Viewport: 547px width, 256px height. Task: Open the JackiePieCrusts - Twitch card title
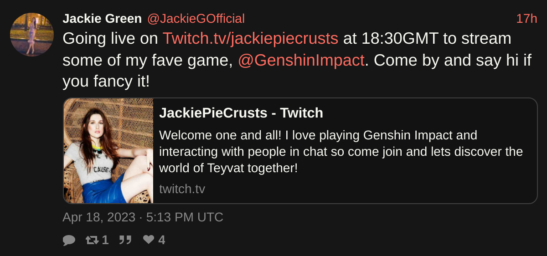(241, 113)
